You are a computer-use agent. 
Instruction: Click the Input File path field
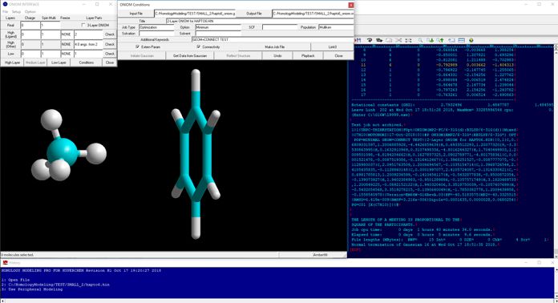[195, 14]
